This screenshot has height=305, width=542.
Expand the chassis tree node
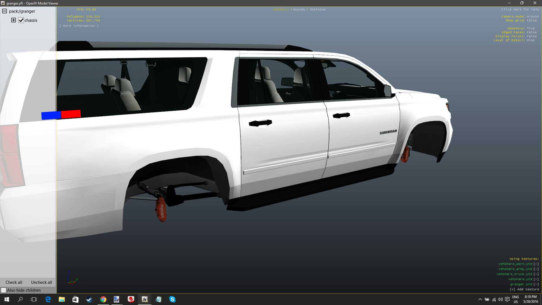[x=14, y=20]
